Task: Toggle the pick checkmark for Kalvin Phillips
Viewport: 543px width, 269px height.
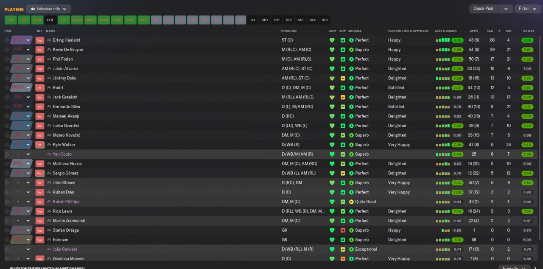Action: click(x=7, y=202)
